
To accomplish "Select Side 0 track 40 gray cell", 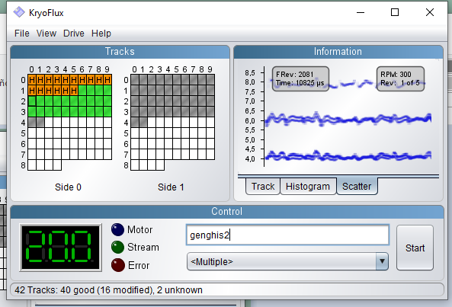I will [x=32, y=123].
